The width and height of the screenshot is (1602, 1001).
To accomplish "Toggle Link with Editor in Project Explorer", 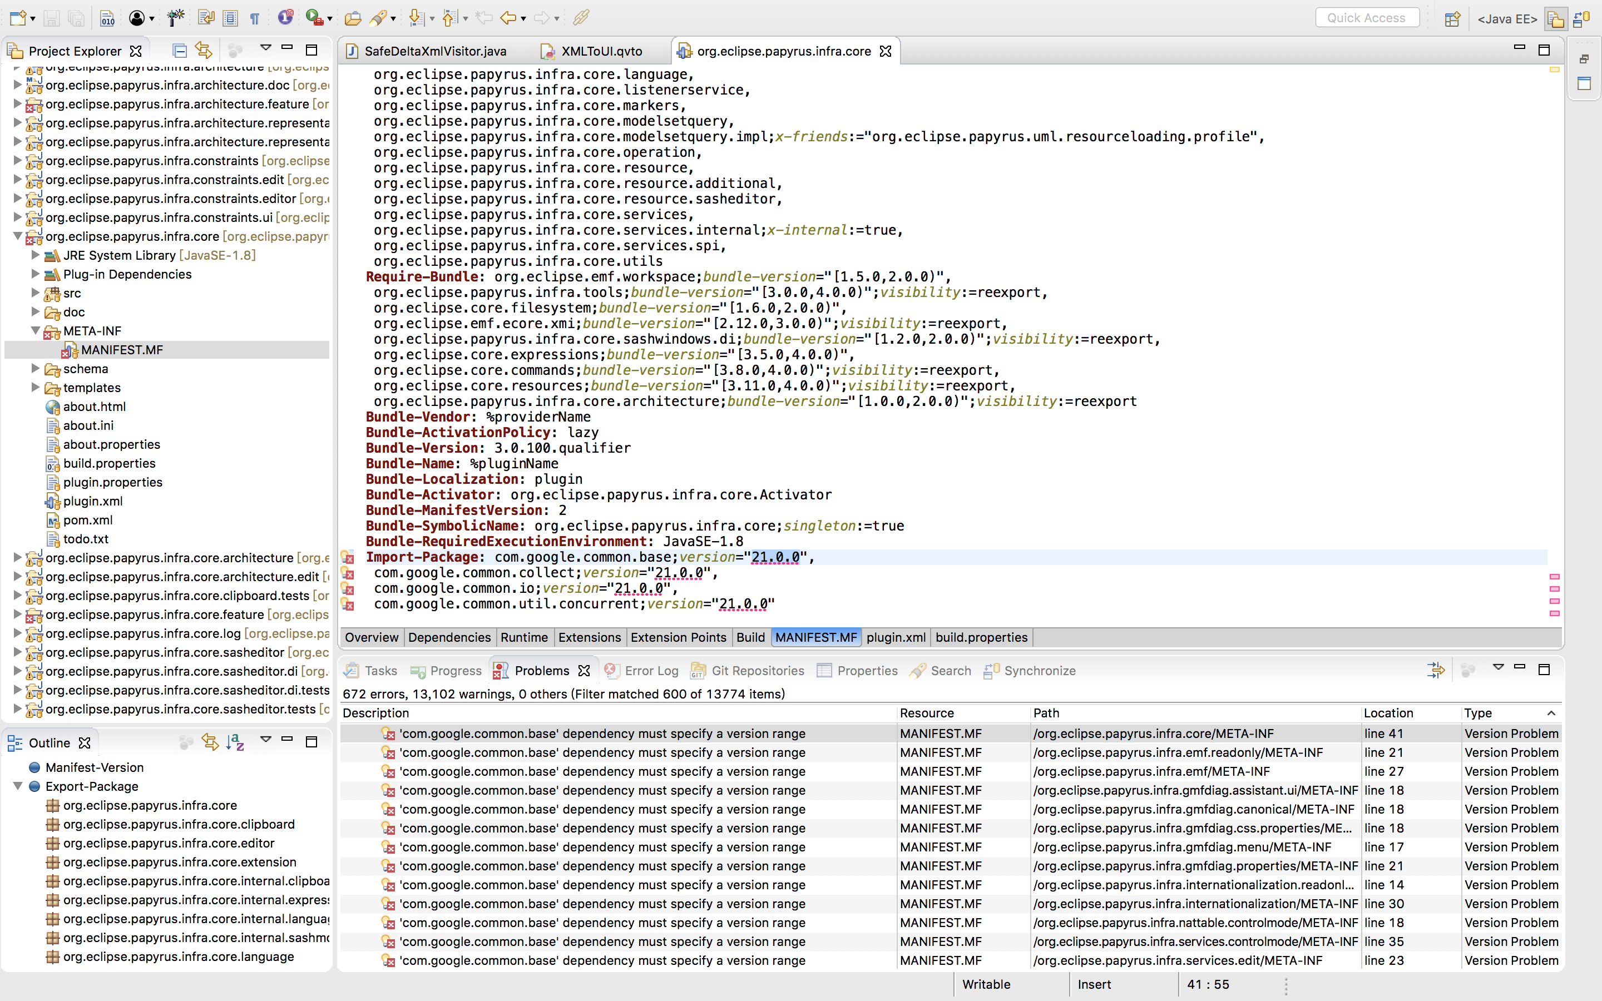I will point(204,49).
